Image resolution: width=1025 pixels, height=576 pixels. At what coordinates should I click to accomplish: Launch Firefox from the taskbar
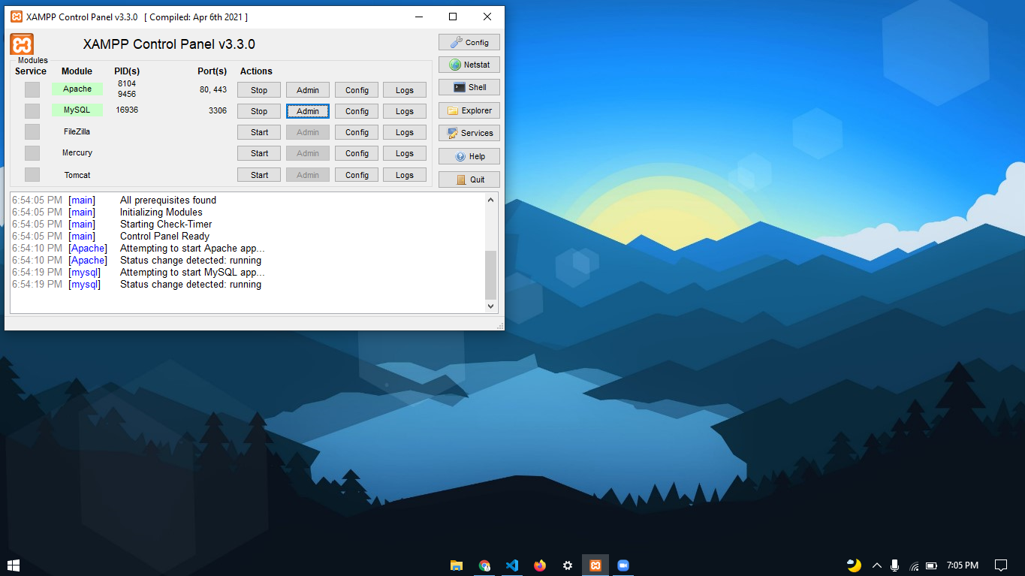(x=540, y=565)
